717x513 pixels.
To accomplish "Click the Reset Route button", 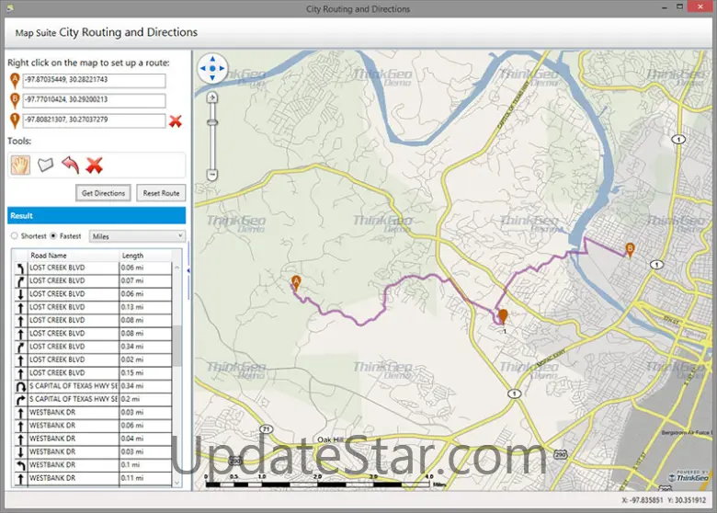I will click(x=161, y=193).
